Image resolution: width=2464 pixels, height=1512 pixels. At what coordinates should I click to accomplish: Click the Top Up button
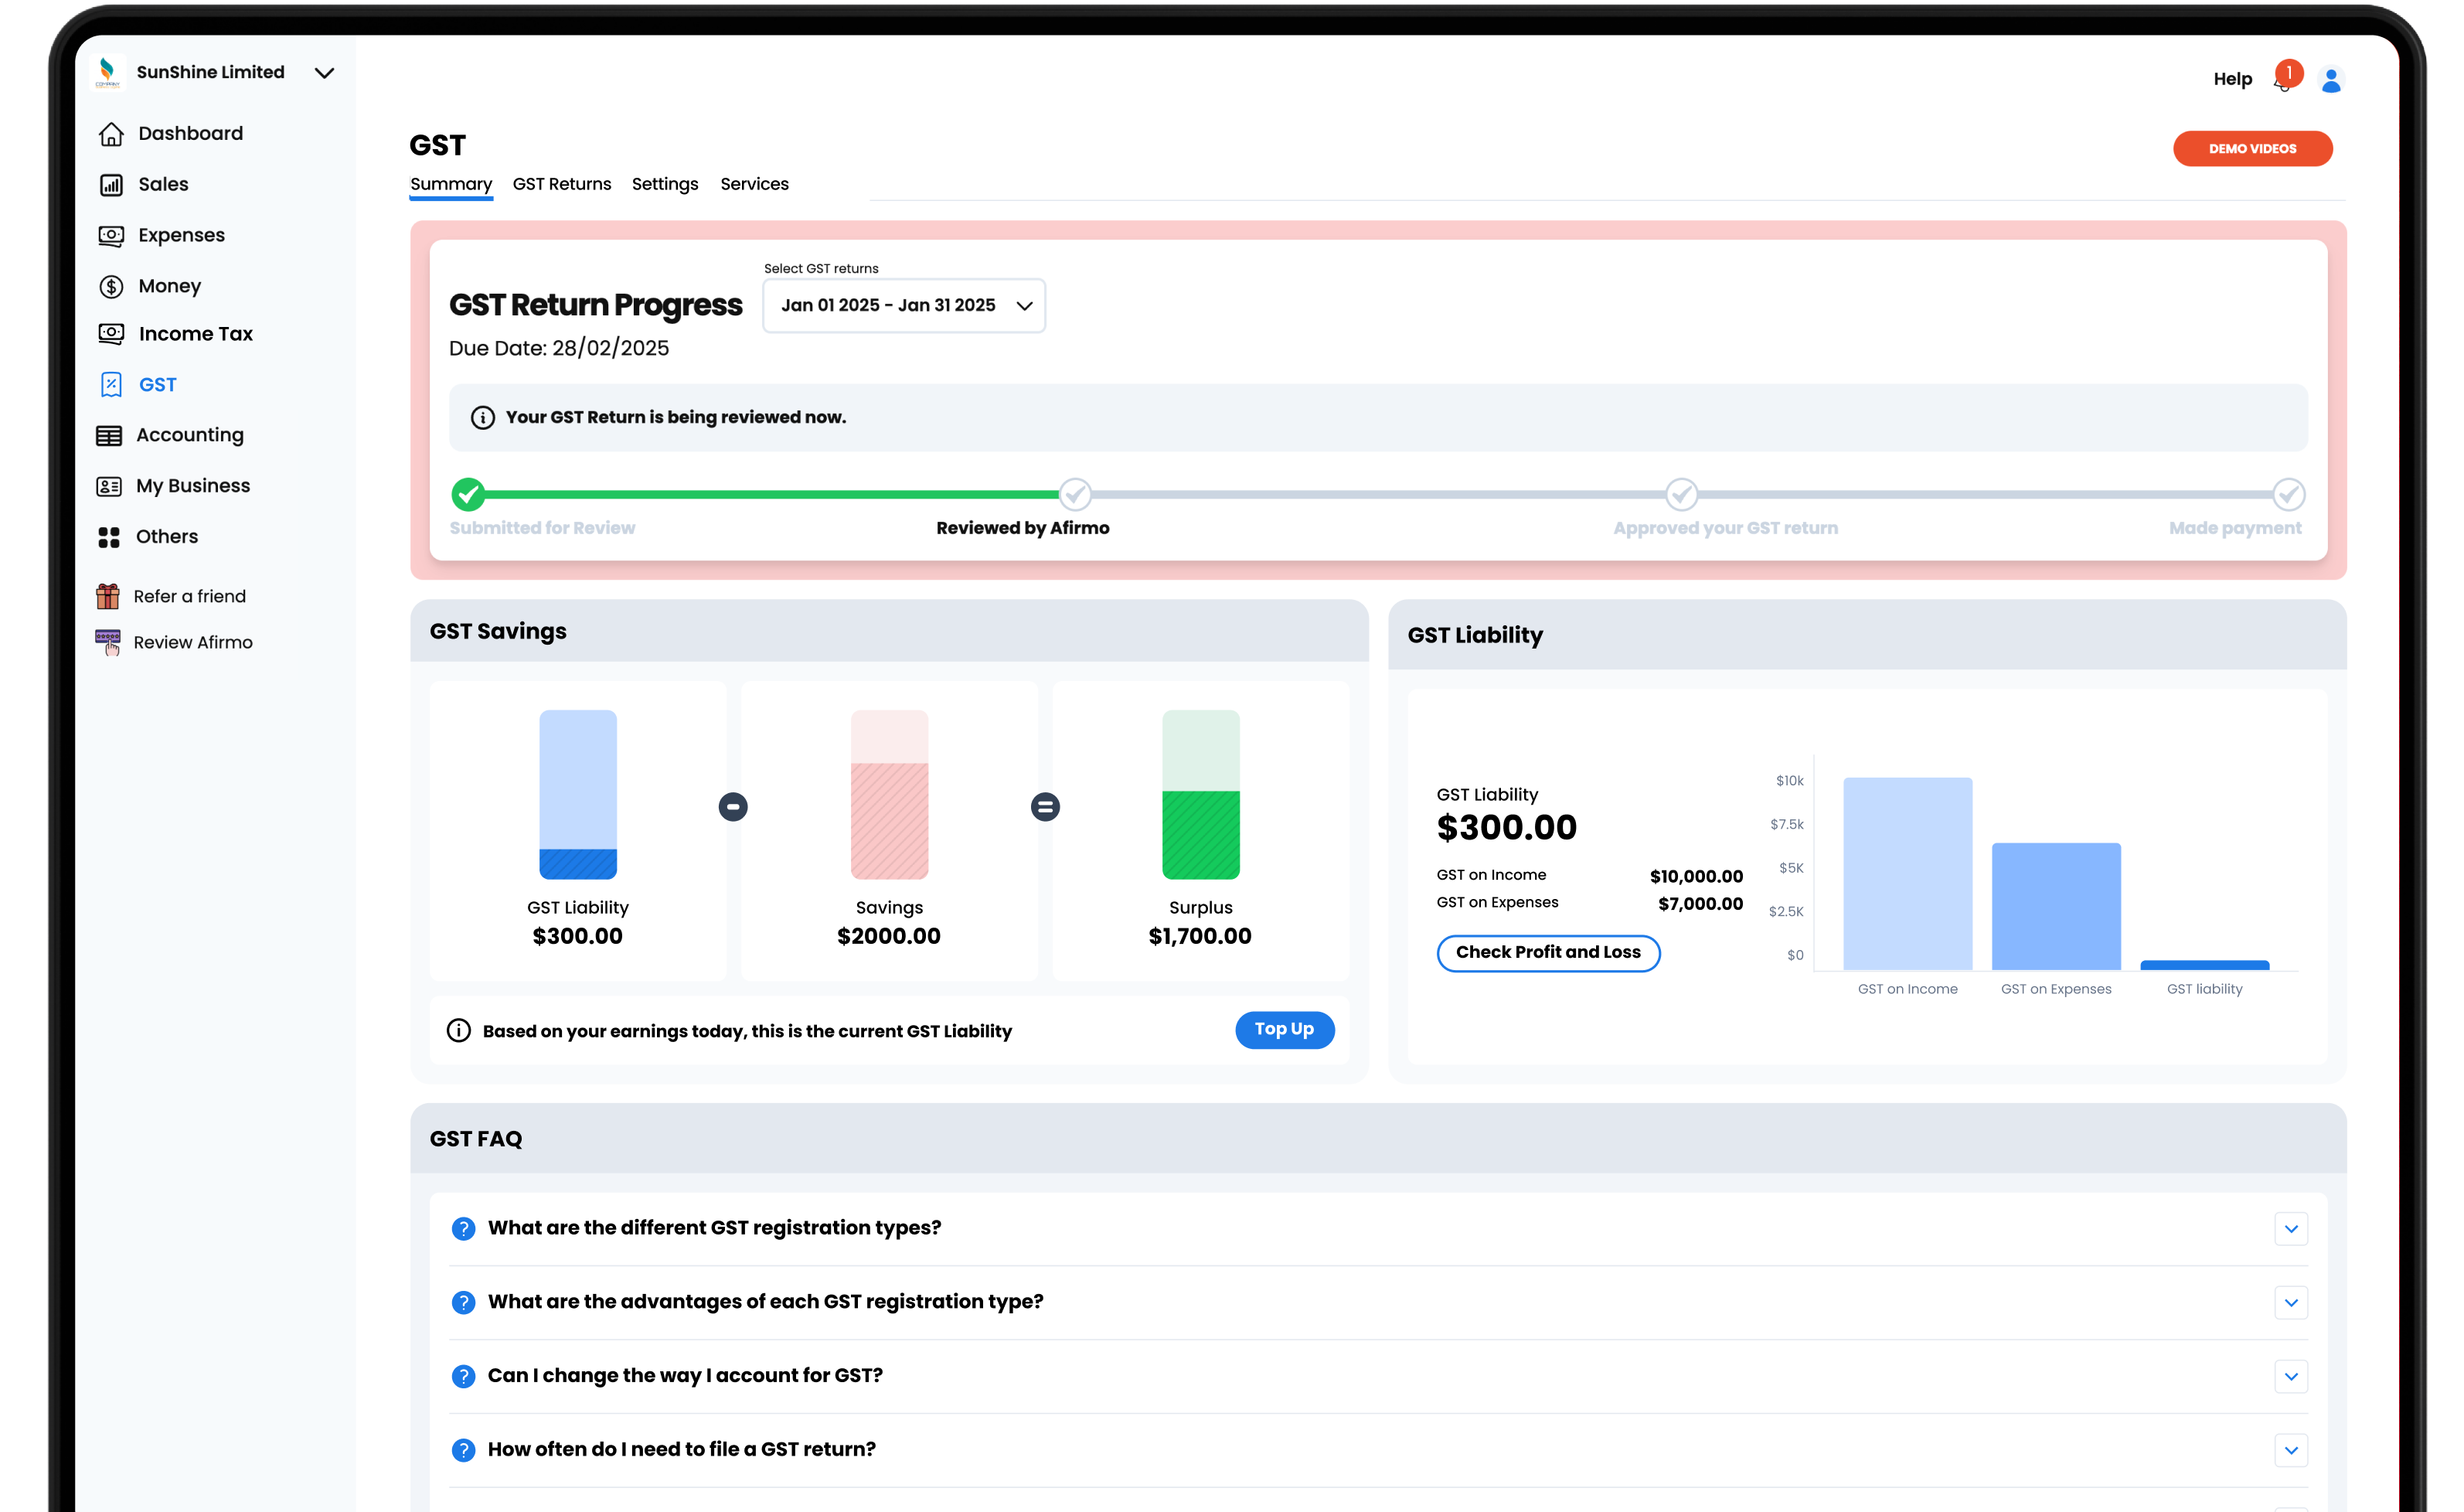click(1284, 1030)
